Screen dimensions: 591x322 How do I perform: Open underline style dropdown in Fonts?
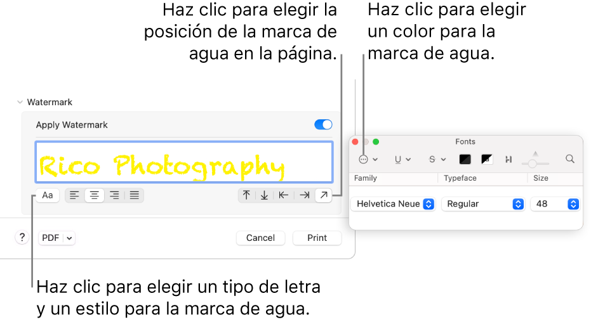pyautogui.click(x=402, y=160)
